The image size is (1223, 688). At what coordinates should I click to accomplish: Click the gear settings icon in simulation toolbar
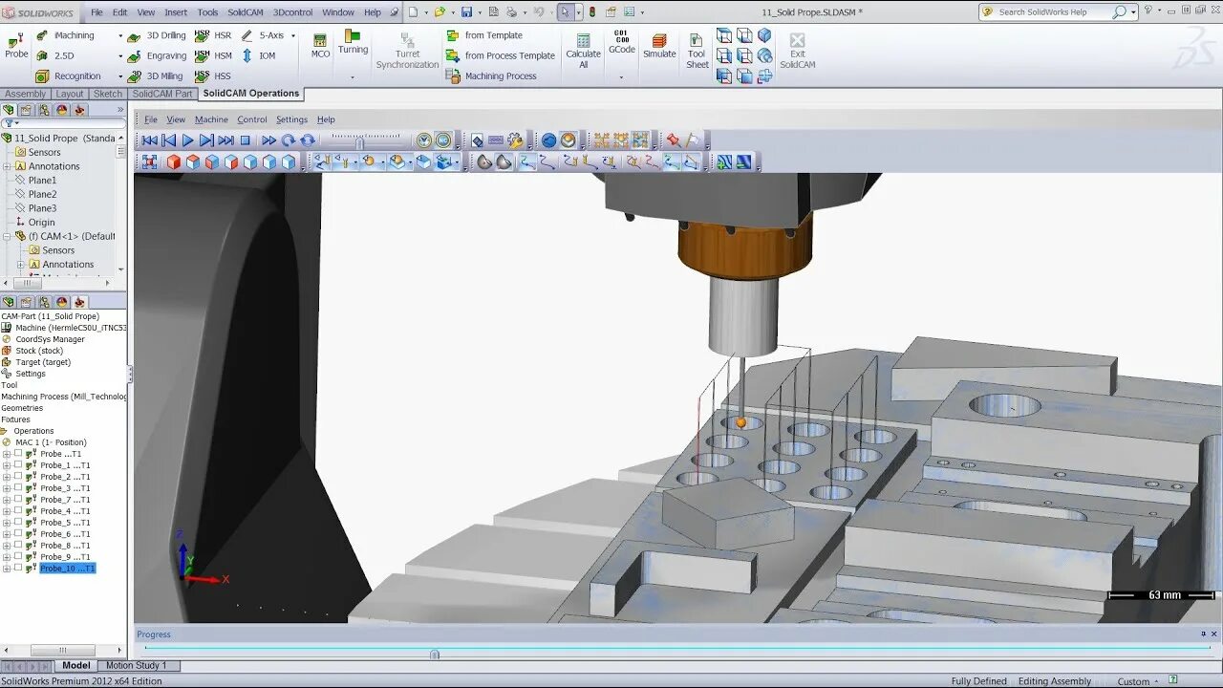click(x=516, y=140)
